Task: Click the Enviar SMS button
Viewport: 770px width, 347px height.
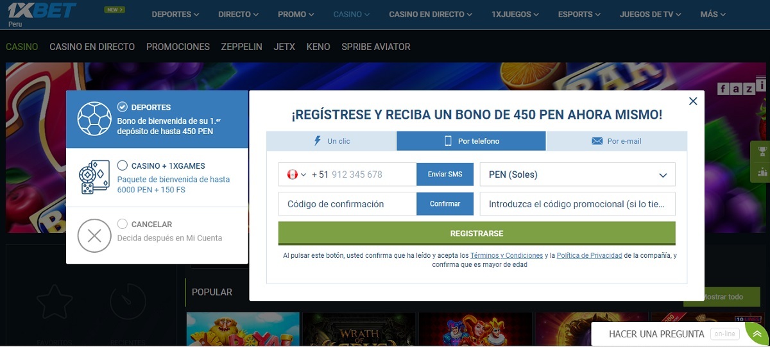Action: 445,174
